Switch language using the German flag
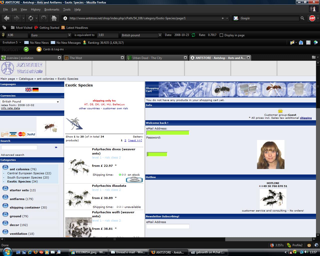This screenshot has height=256, width=320. pyautogui.click(x=35, y=89)
